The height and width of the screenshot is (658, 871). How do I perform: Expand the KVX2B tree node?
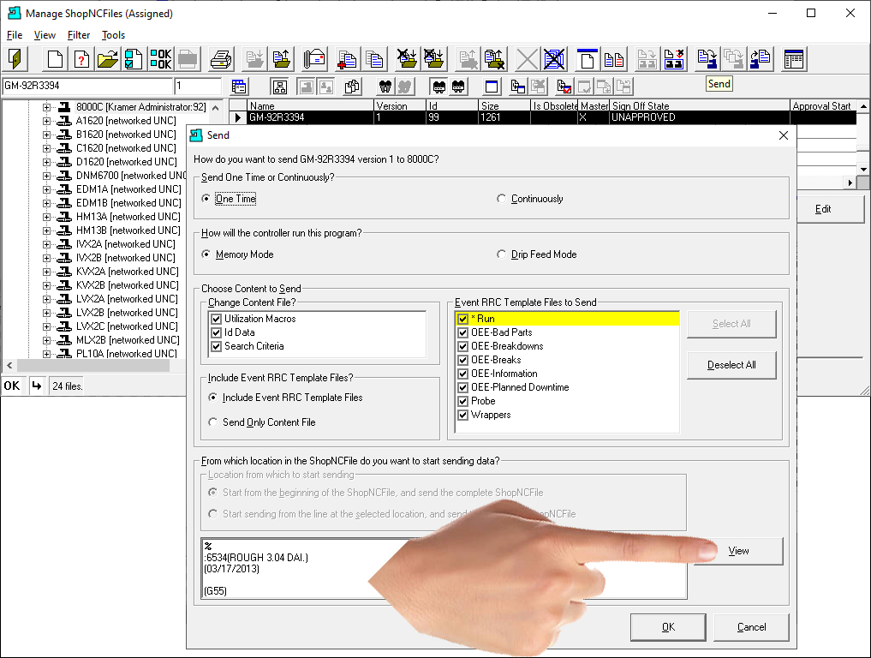tap(46, 285)
